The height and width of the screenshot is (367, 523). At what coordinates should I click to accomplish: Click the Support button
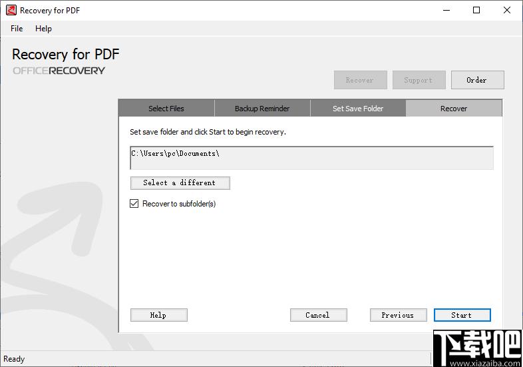419,80
